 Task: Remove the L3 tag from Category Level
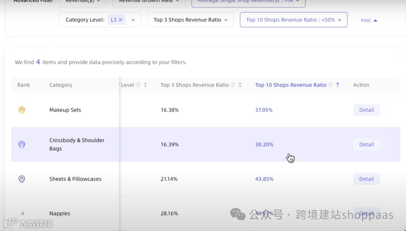click(x=120, y=20)
